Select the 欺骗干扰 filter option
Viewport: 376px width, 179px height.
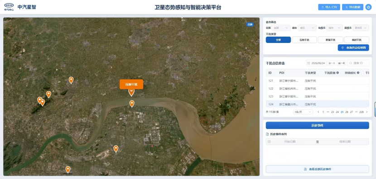330,40
